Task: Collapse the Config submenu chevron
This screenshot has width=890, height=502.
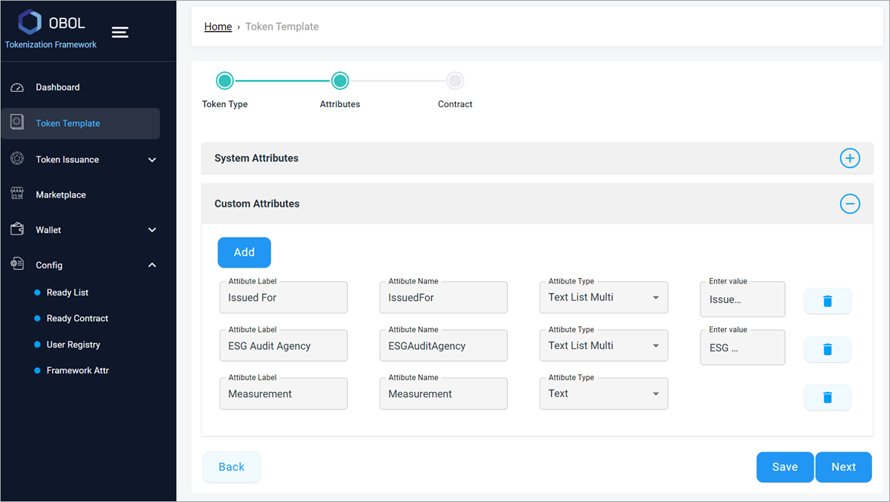Action: (152, 265)
